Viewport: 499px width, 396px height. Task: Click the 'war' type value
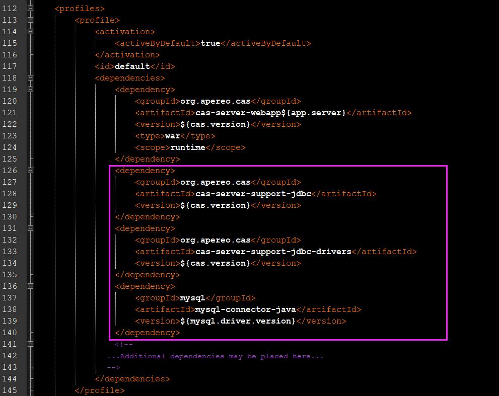[x=173, y=136]
